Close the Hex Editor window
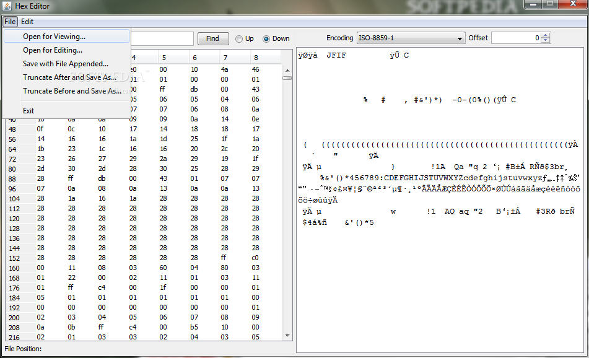The width and height of the screenshot is (589, 358). (573, 4)
